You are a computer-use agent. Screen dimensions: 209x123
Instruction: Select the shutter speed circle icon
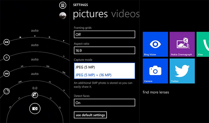pos(7,91)
